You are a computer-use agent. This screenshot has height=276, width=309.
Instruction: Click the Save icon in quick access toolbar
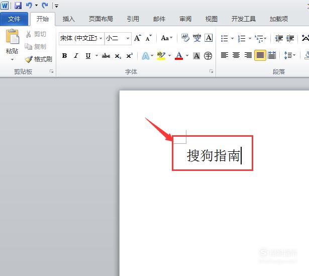pos(18,6)
